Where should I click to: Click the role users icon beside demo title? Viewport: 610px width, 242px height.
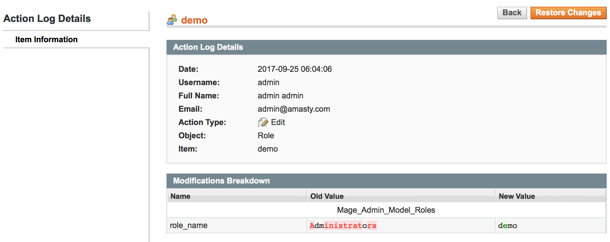pyautogui.click(x=172, y=20)
